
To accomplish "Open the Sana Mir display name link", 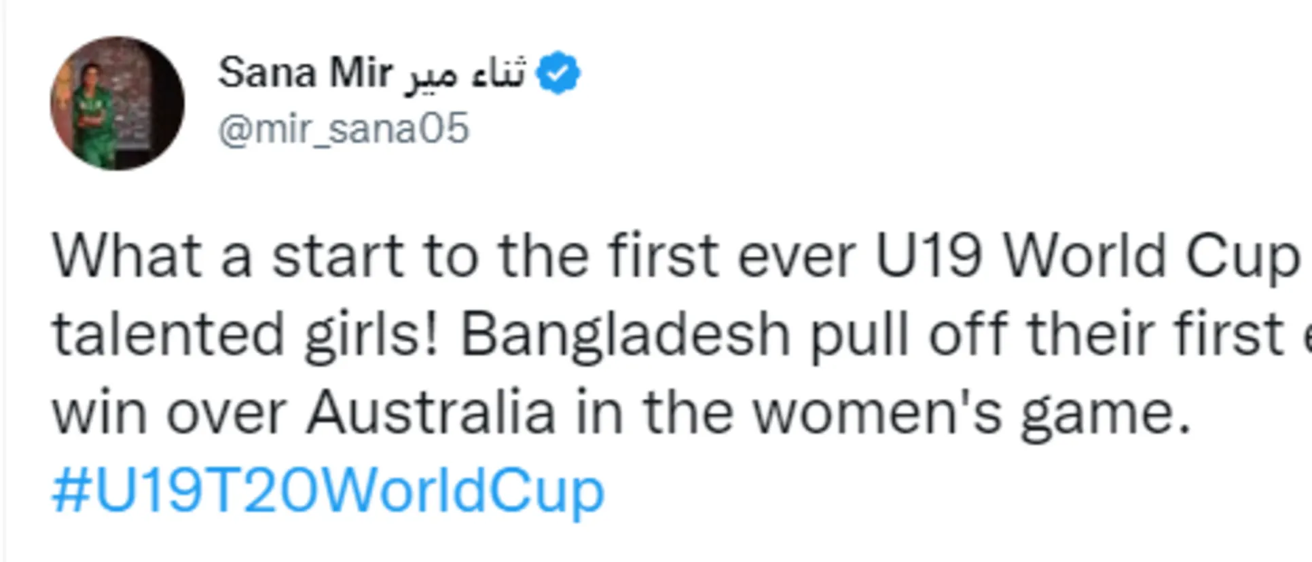I will 305,73.
